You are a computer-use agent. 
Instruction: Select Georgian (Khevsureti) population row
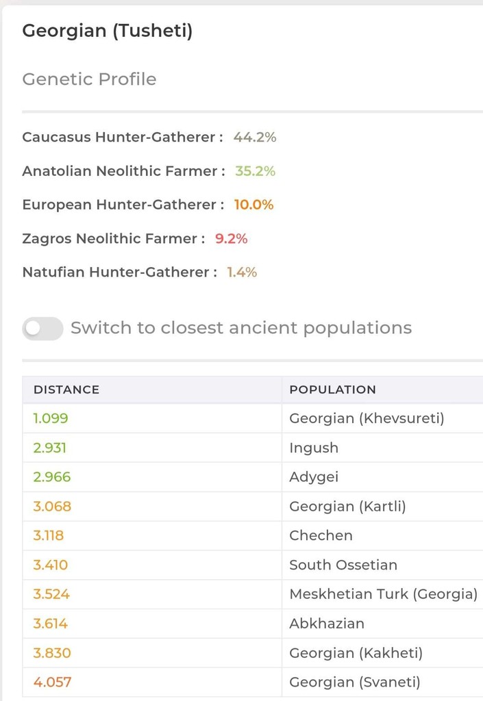point(367,418)
